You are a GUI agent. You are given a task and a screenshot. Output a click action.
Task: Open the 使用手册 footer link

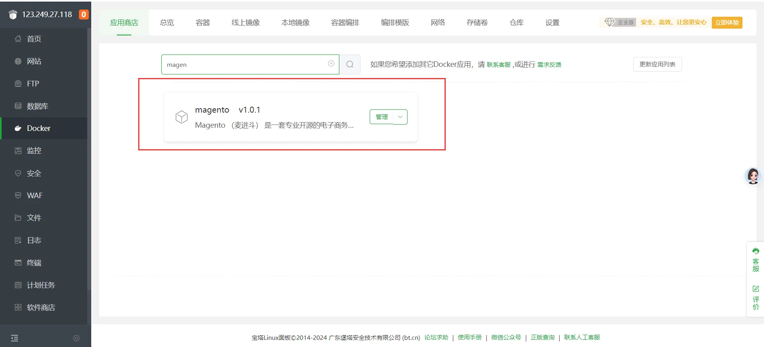[470, 337]
